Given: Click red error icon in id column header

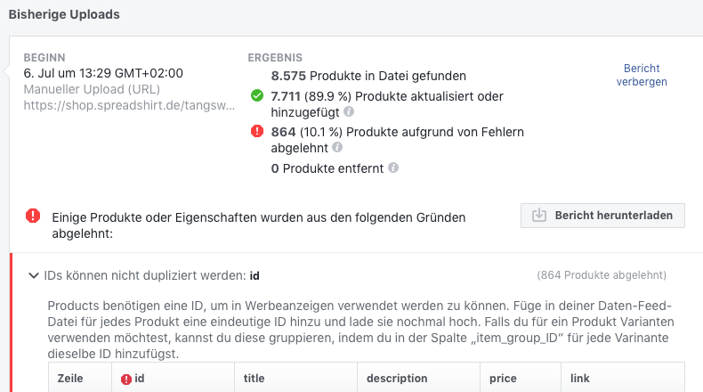Looking at the screenshot, I should coord(126,379).
